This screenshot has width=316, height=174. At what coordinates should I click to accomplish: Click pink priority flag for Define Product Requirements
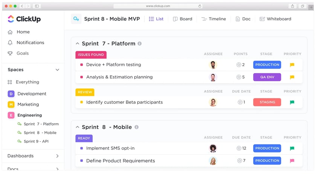(x=292, y=161)
